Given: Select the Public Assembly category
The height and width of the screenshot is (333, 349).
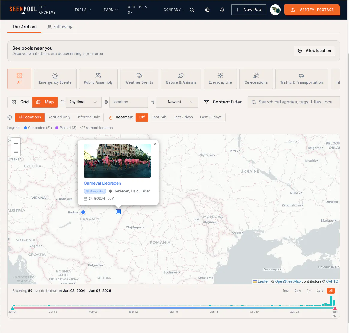Looking at the screenshot, I should pyautogui.click(x=98, y=79).
